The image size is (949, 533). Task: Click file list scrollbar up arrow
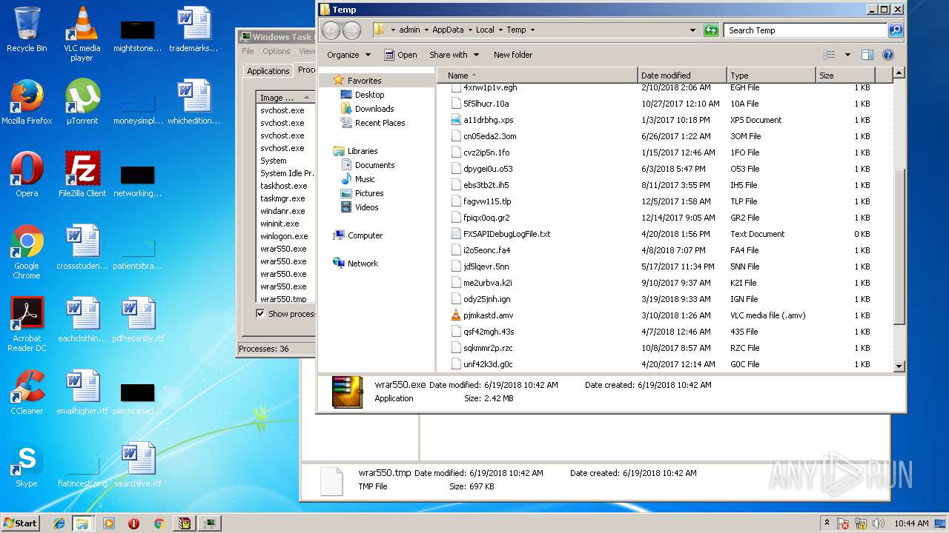coord(899,73)
